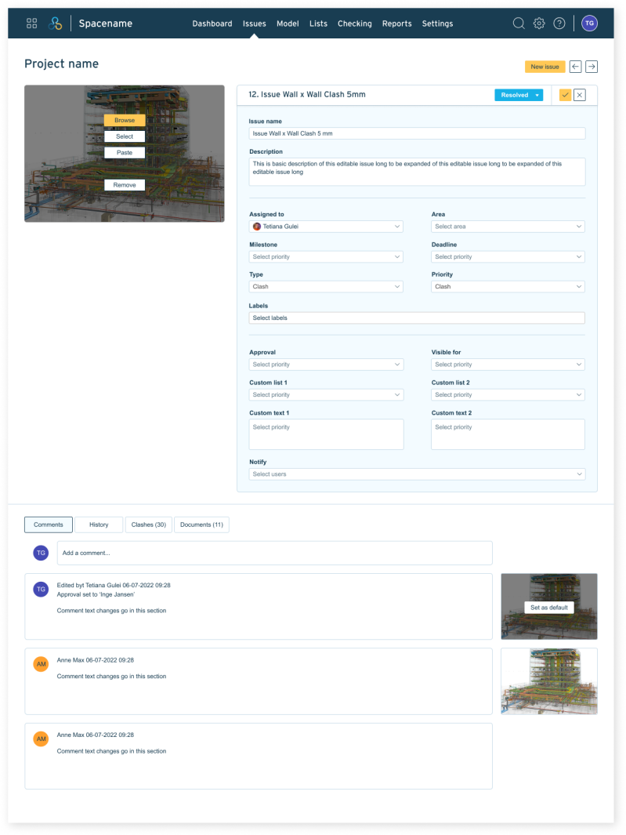Open the Assigned to dropdown
The image size is (626, 835).
click(x=326, y=227)
